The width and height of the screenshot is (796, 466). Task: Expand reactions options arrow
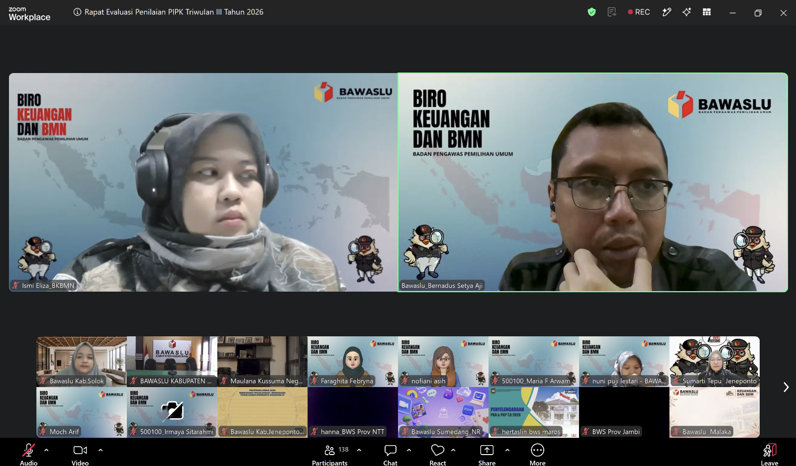pos(453,450)
